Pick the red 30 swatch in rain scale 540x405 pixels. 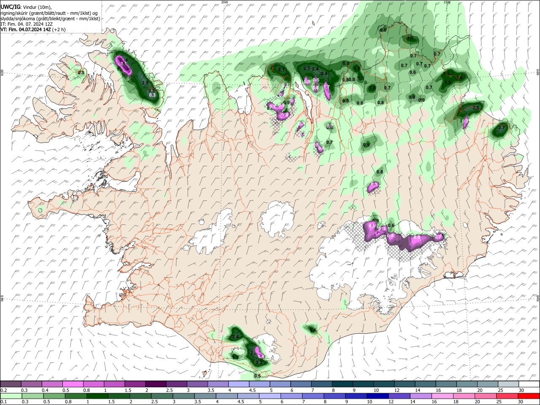[x=529, y=396]
